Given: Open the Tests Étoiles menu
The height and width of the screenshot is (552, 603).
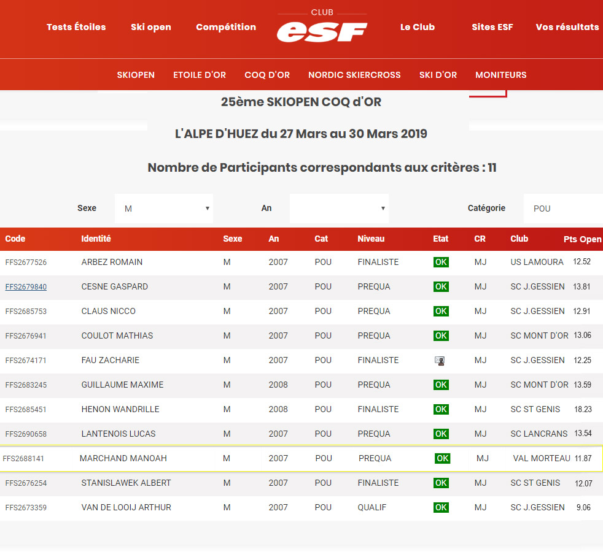Looking at the screenshot, I should pyautogui.click(x=76, y=27).
